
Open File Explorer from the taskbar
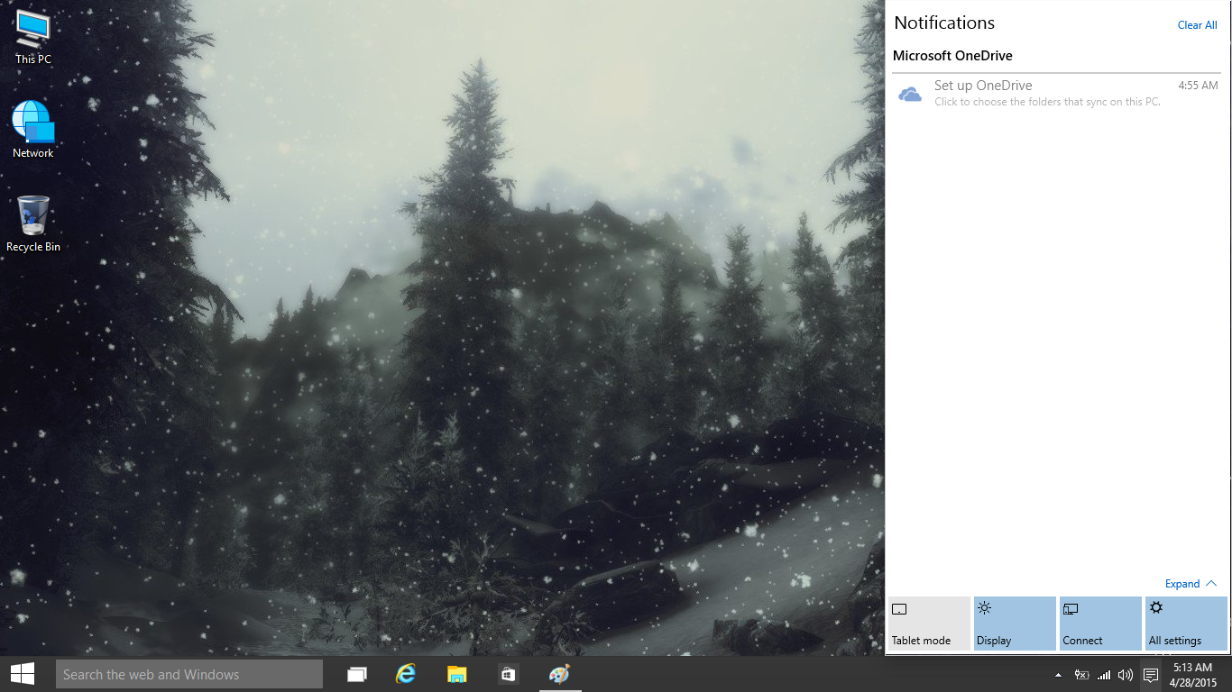click(457, 674)
